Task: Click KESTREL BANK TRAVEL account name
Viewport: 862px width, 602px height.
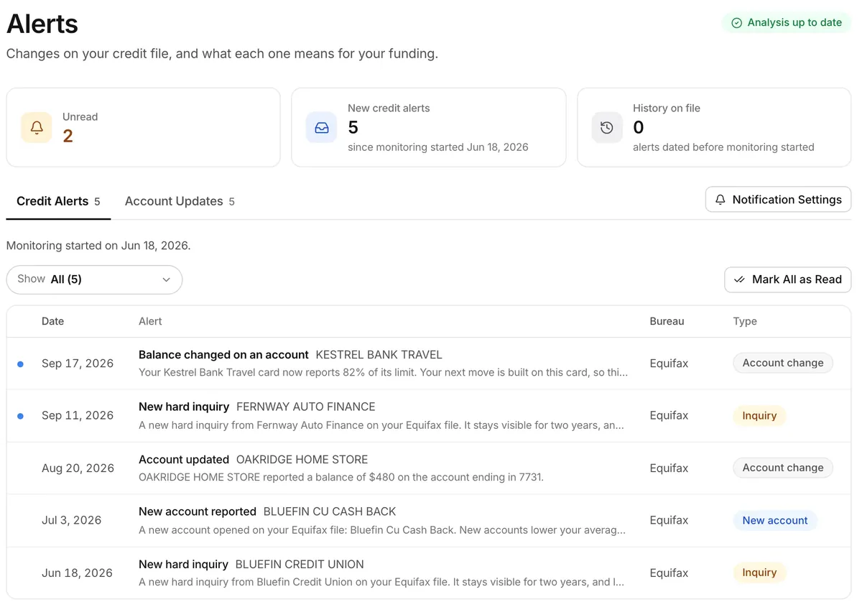Action: click(x=379, y=355)
